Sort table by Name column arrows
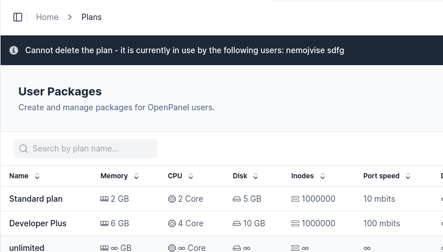Image resolution: width=443 pixels, height=252 pixels. [x=37, y=176]
